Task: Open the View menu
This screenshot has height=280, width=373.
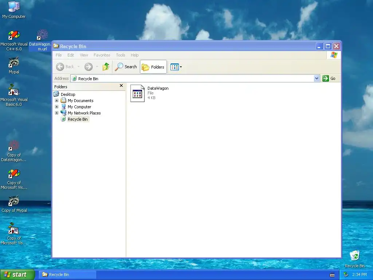Action: [84, 55]
